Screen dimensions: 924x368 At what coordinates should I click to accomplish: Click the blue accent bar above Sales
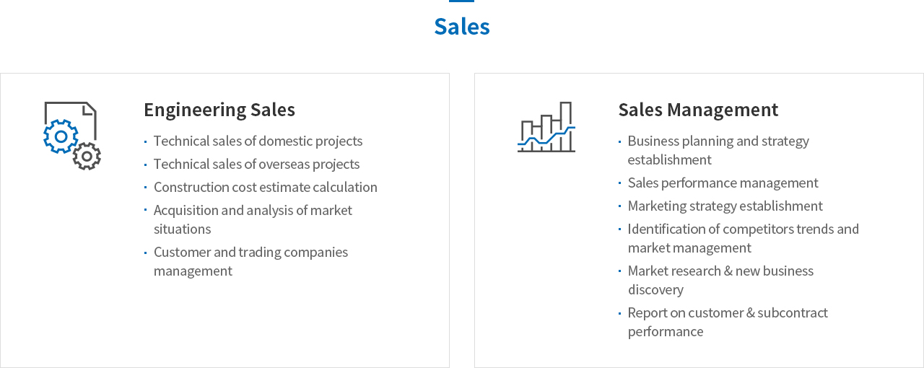(x=462, y=1)
